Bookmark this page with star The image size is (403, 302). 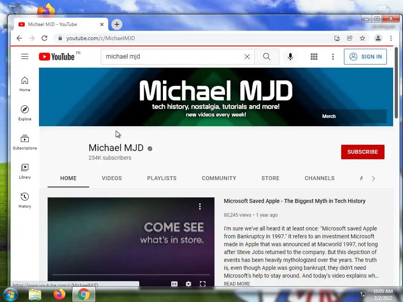362,38
